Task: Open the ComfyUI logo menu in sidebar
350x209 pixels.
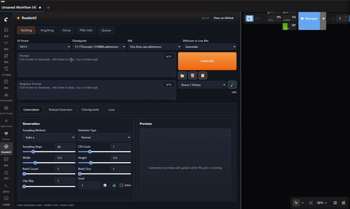Action: [6, 20]
